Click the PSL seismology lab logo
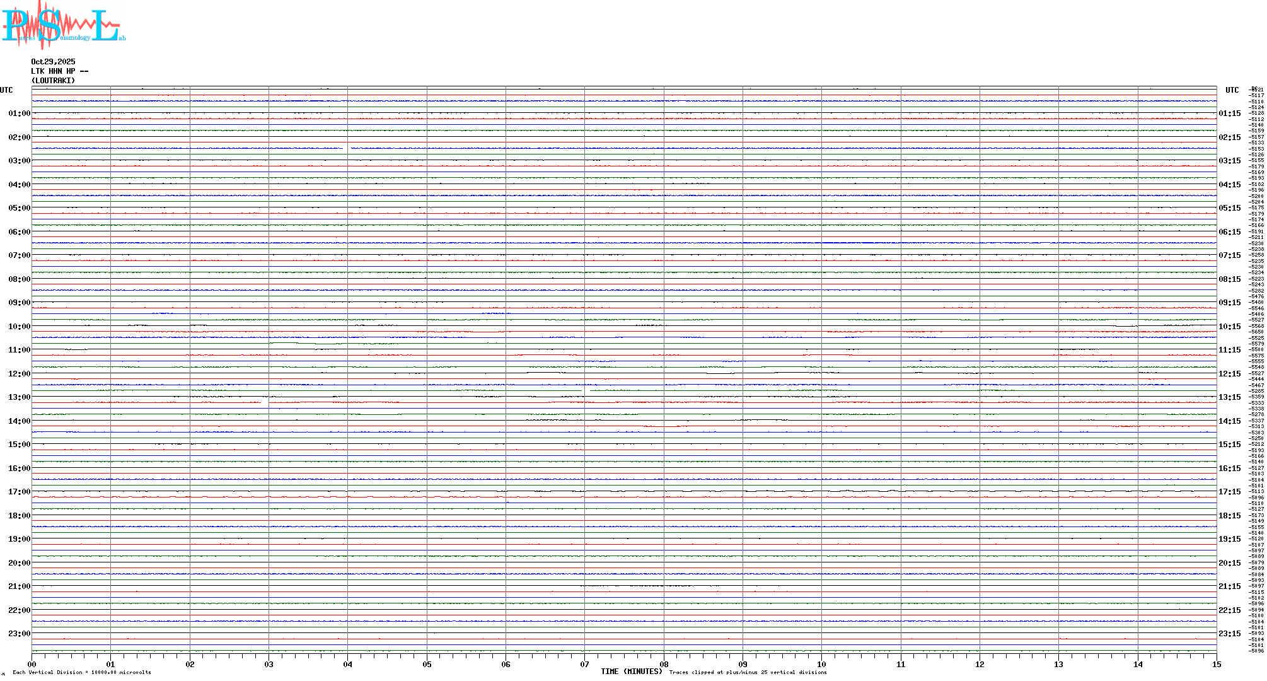The width and height of the screenshot is (1267, 681). point(63,25)
